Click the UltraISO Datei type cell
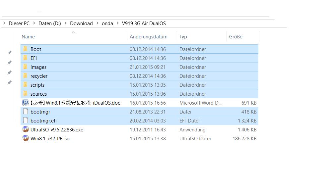The width and height of the screenshot is (329, 189). (195, 139)
